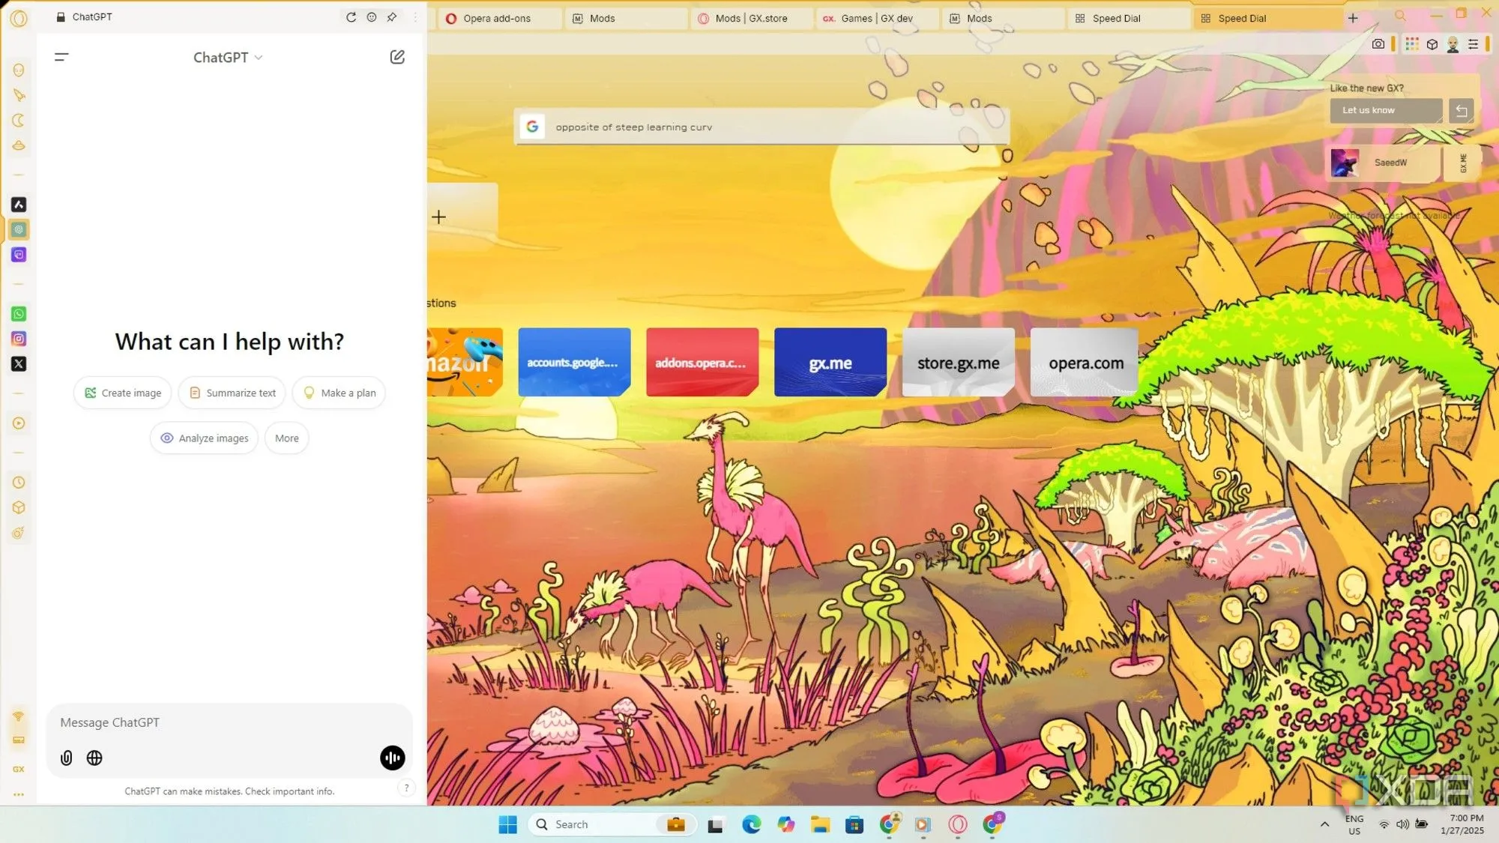The height and width of the screenshot is (843, 1499).
Task: Show hidden icons chevron in system tray
Action: coord(1324,824)
